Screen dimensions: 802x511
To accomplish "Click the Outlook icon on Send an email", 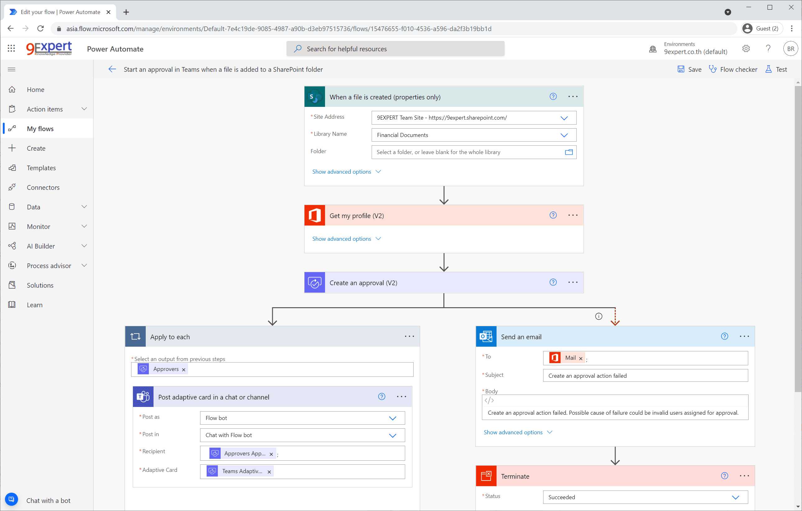I will (486, 336).
